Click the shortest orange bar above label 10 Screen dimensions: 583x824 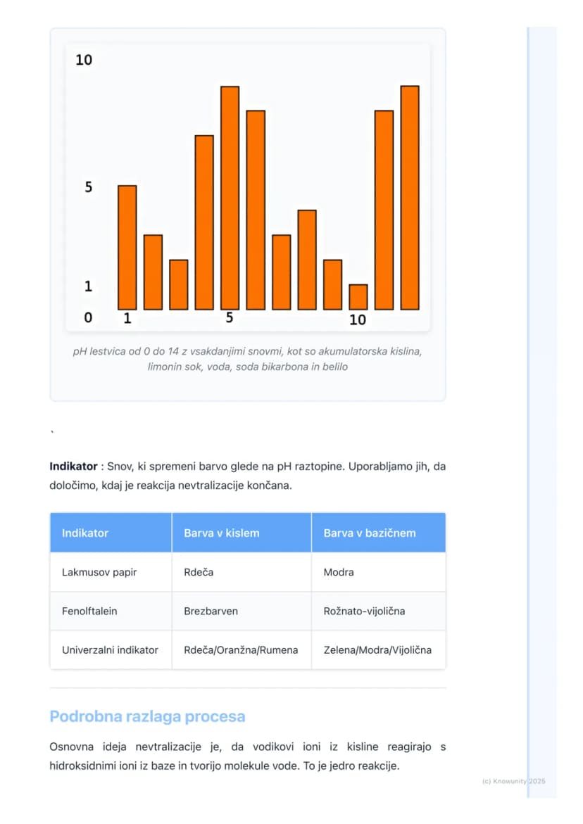[358, 297]
